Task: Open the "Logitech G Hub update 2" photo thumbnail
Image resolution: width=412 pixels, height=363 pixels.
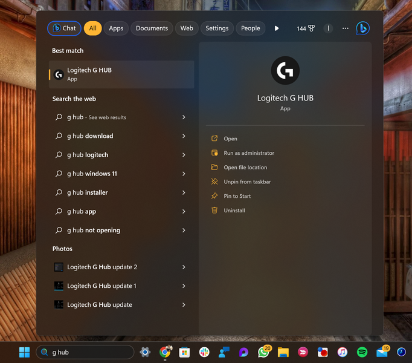Action: 59,267
